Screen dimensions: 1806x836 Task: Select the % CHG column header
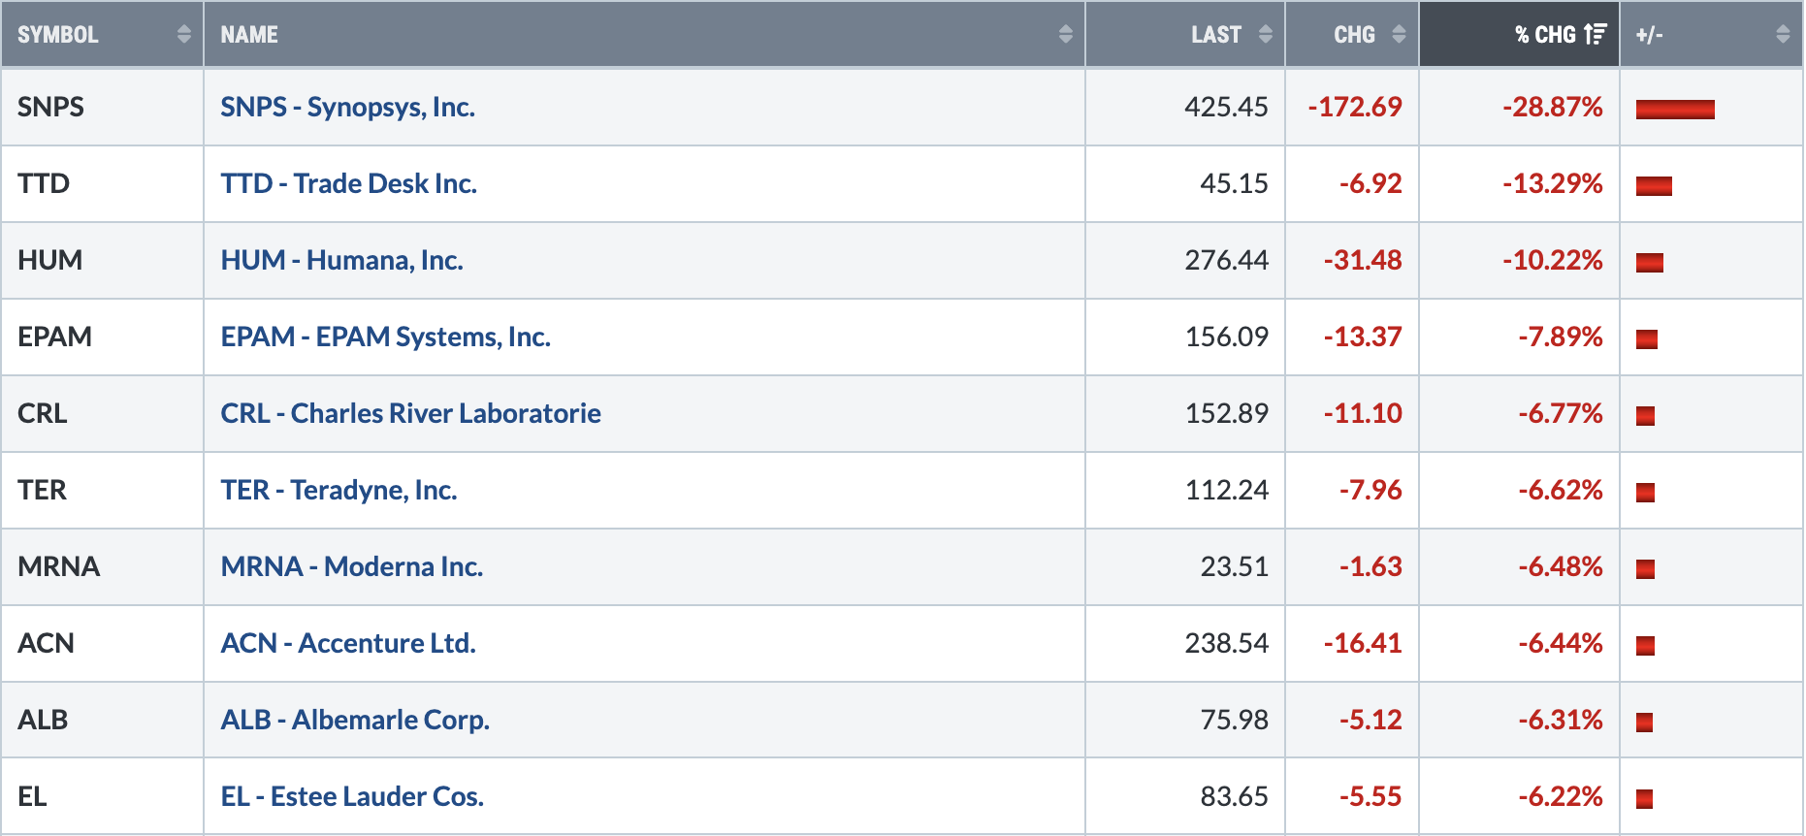[x=1519, y=35]
